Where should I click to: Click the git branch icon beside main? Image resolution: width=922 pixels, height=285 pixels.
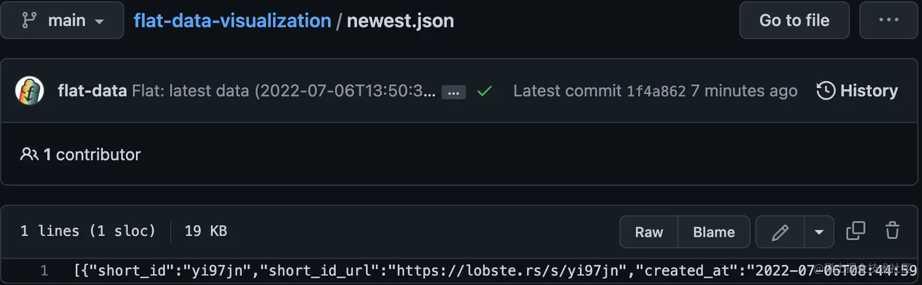pyautogui.click(x=29, y=20)
